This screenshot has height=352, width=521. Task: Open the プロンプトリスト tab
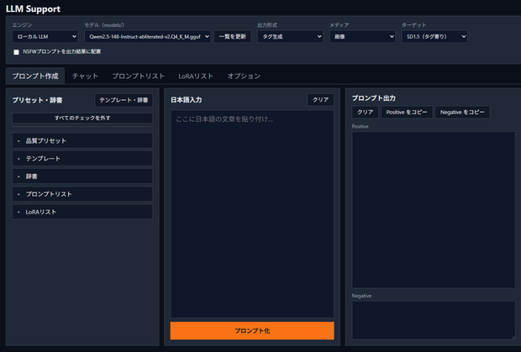[138, 76]
